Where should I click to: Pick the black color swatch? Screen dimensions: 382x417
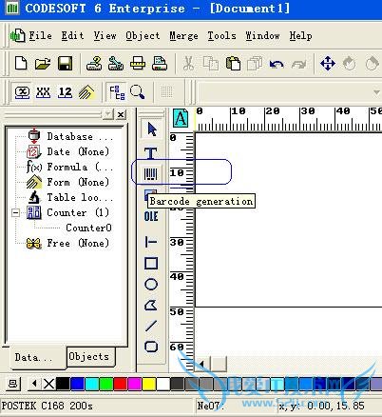[x=63, y=384]
